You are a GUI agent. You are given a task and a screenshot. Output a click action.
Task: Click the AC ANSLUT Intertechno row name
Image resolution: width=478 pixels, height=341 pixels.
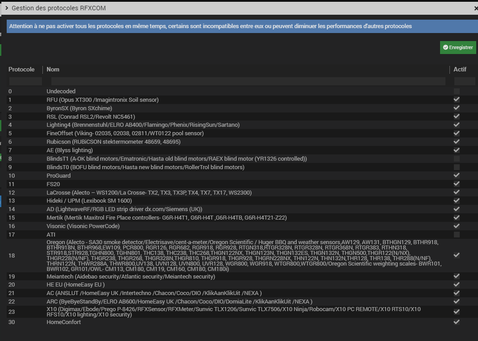[x=154, y=293]
